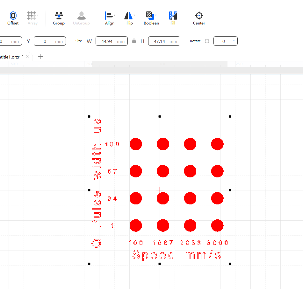Click the Offset tool icon
Screen dimensions: 303x289
click(13, 16)
